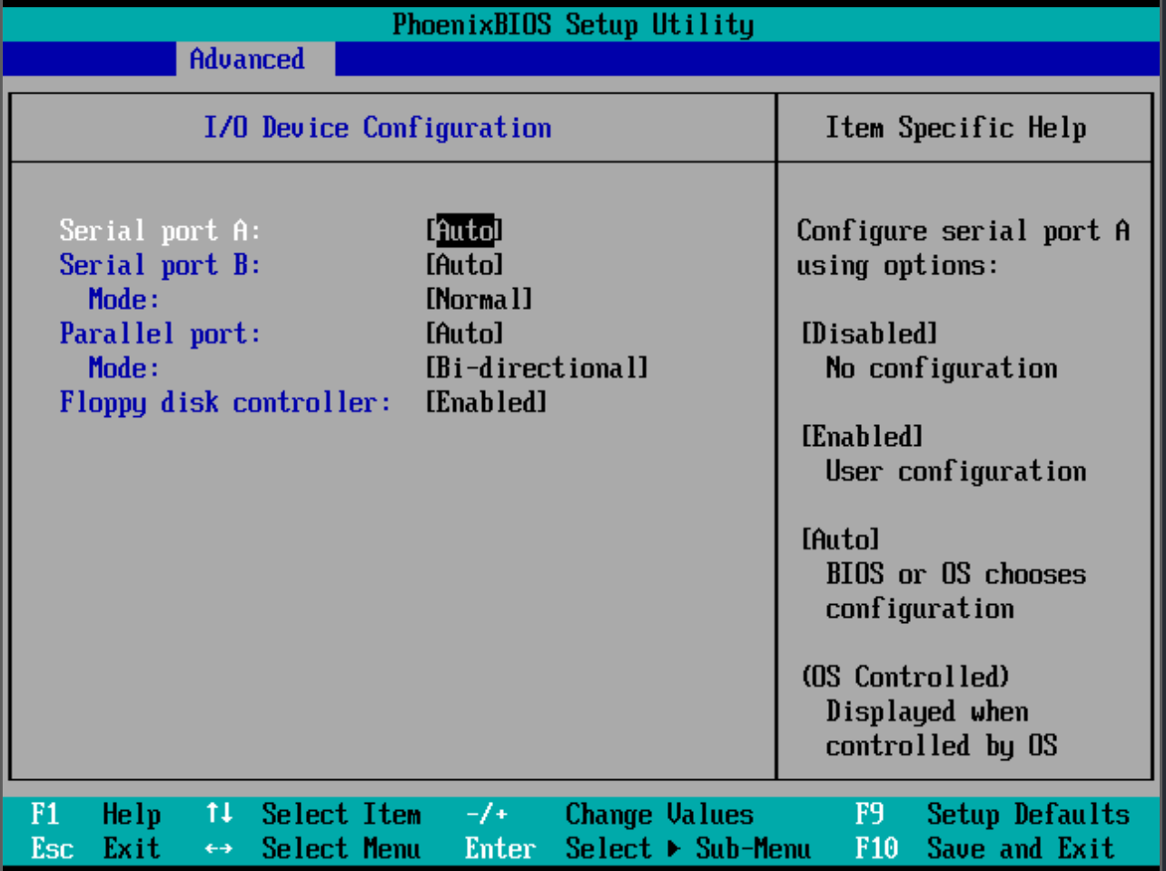
Task: Click the F10 Save and Exit hint
Action: click(x=984, y=848)
